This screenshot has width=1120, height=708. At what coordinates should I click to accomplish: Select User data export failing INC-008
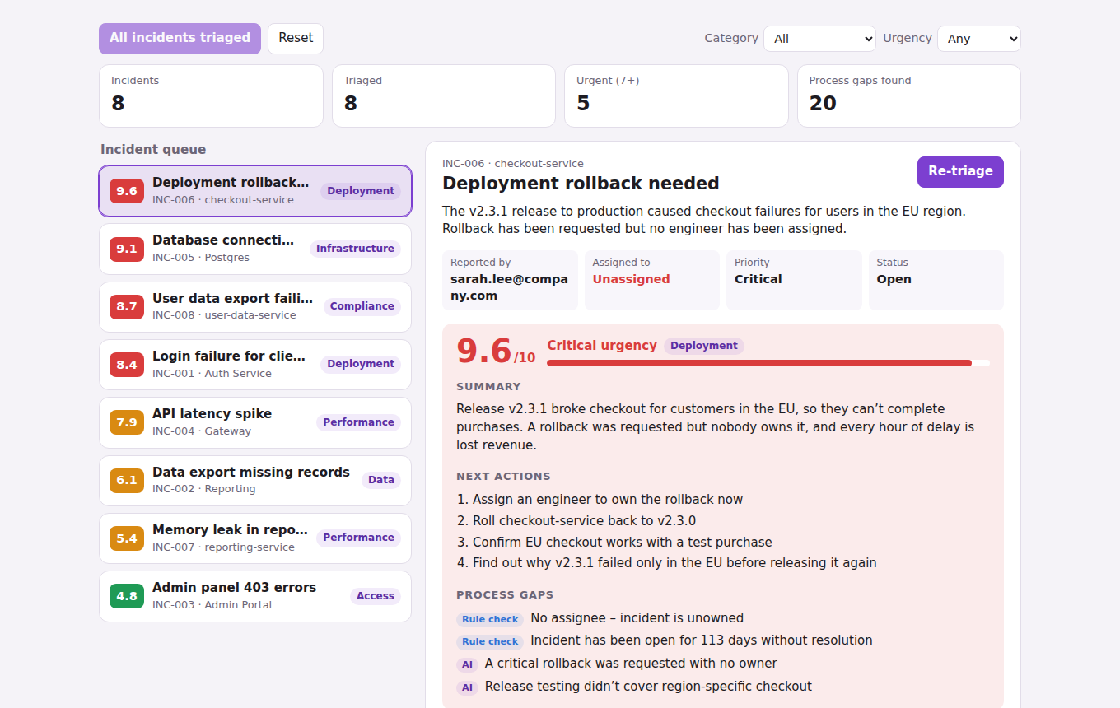pyautogui.click(x=255, y=307)
